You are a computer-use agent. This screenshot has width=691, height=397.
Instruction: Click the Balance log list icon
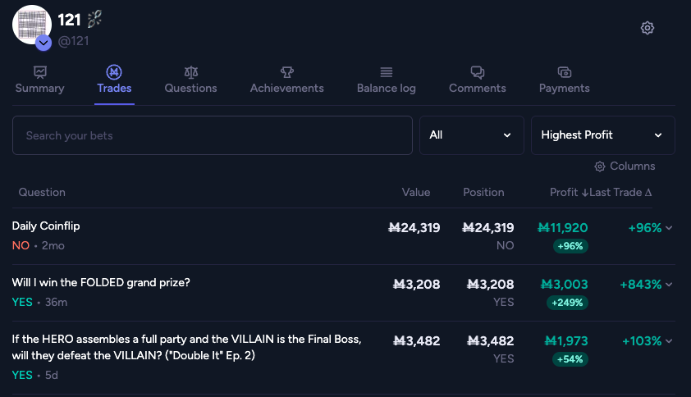[x=386, y=72]
